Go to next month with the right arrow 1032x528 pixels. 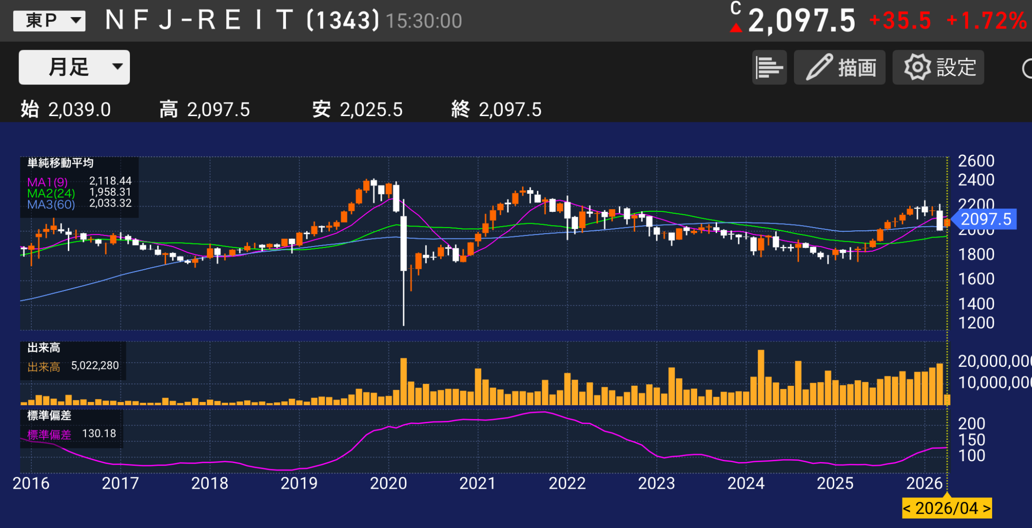point(986,509)
